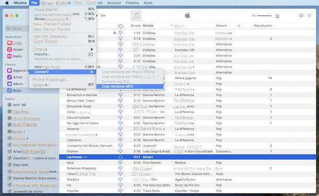
Task: Open the Apple menu
Action: [7, 3]
